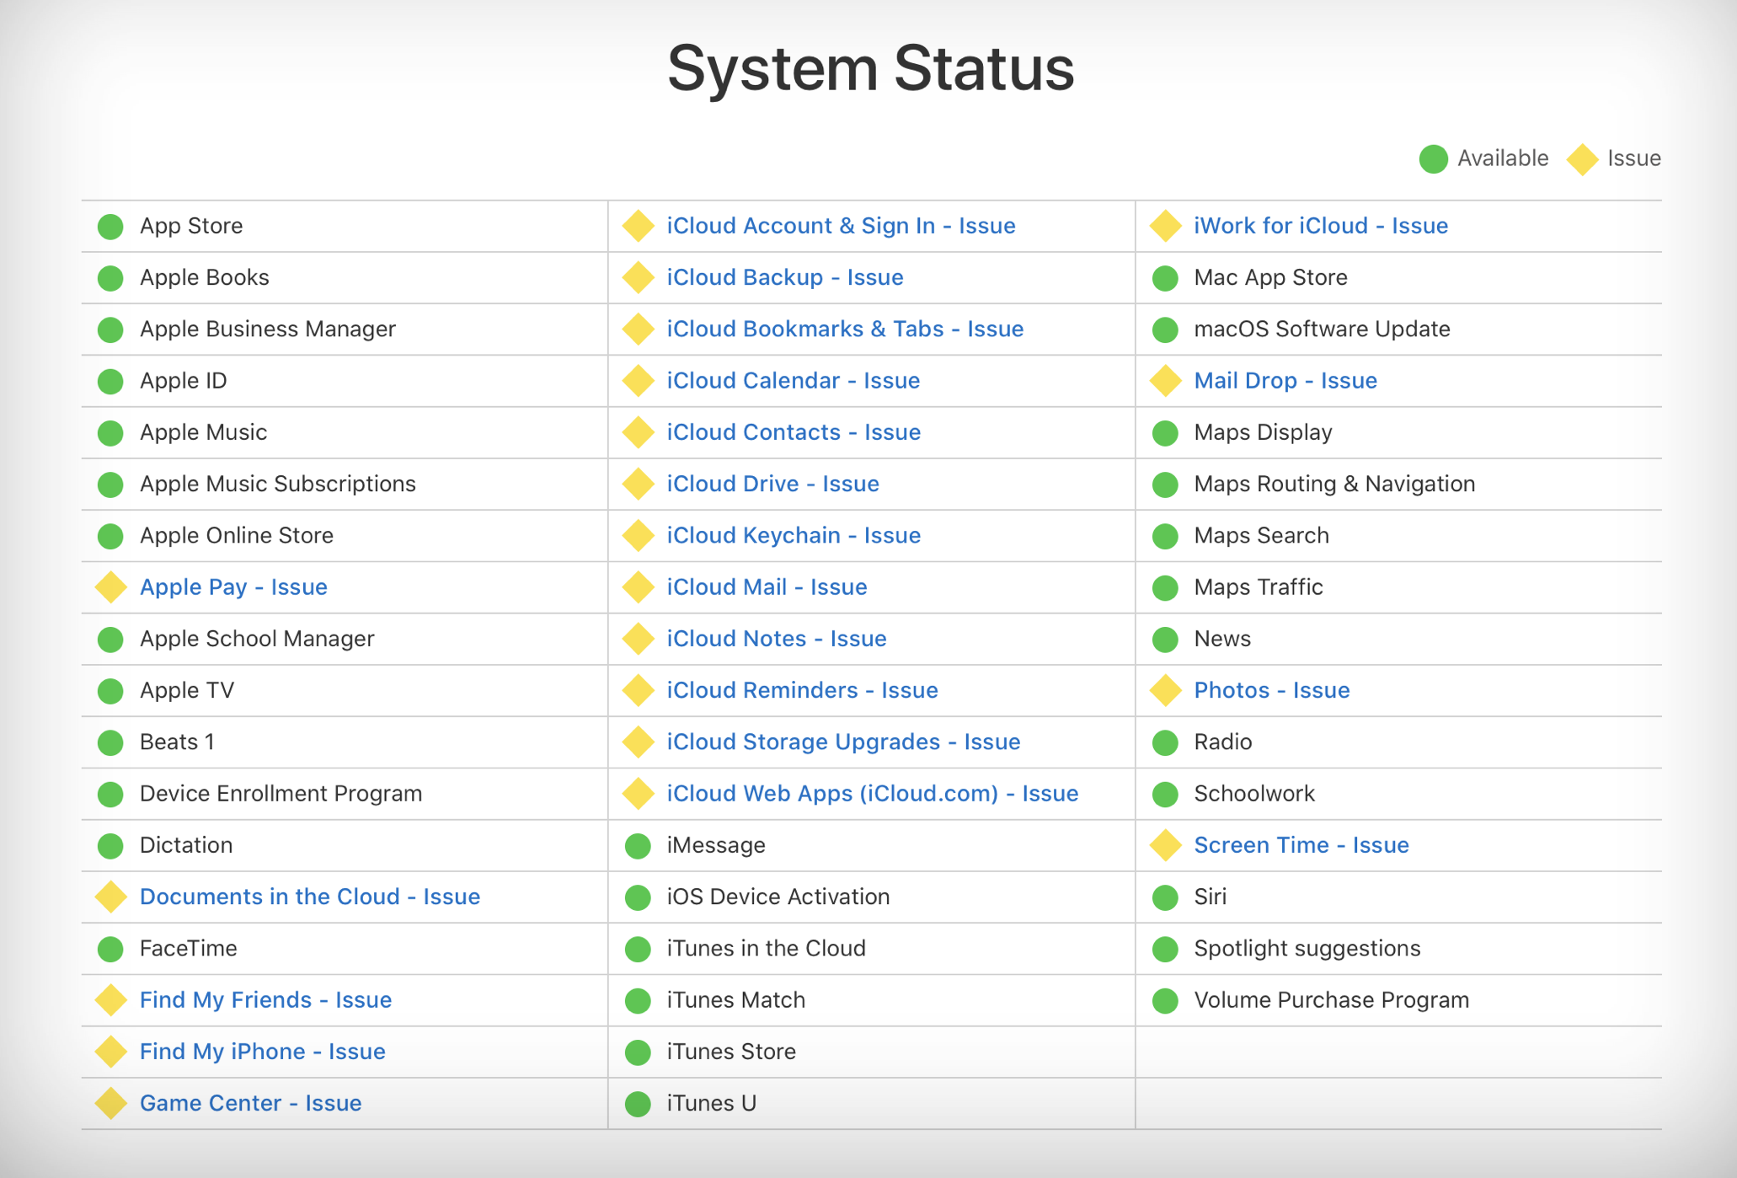Screen dimensions: 1737x1178
Task: Show the Screen Time issue details
Action: (x=1301, y=845)
